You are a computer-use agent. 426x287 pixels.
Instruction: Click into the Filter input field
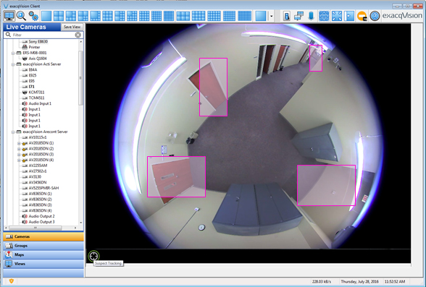[43, 35]
